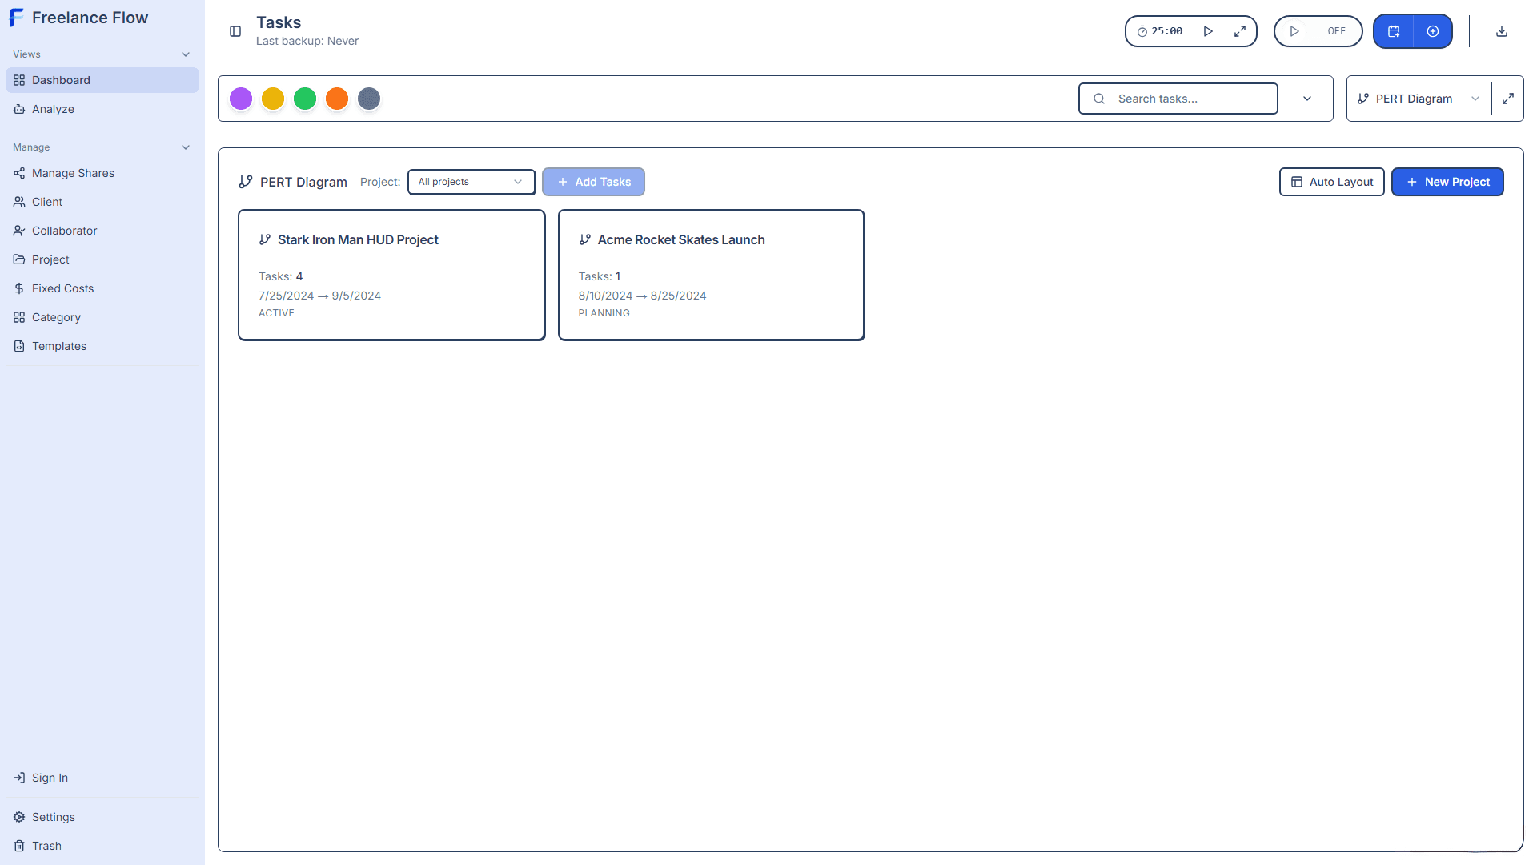
Task: Open the Project page
Action: coord(102,259)
